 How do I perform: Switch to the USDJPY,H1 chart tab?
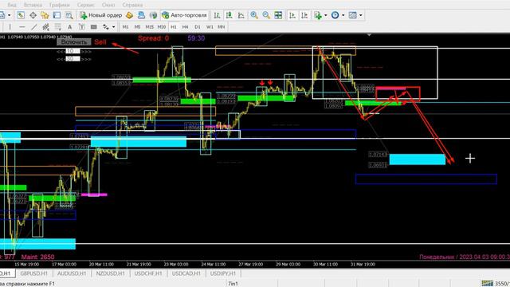point(223,273)
